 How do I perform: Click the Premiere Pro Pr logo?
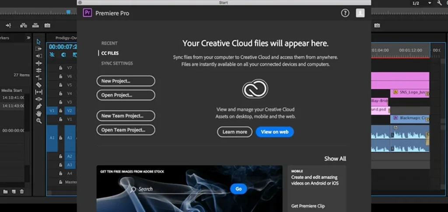87,13
